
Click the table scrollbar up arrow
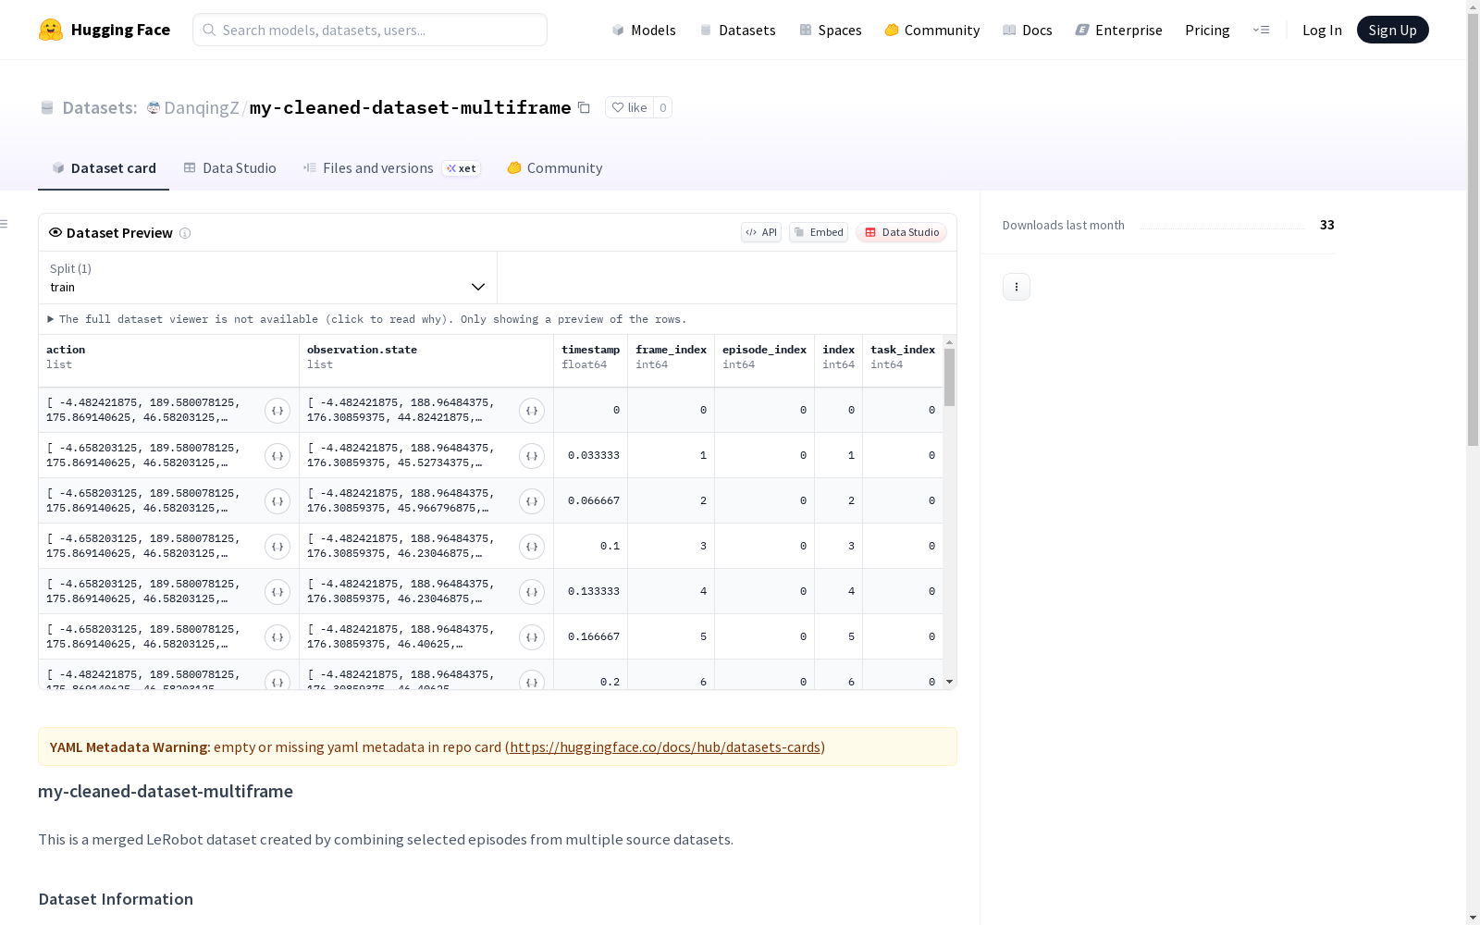(x=949, y=342)
